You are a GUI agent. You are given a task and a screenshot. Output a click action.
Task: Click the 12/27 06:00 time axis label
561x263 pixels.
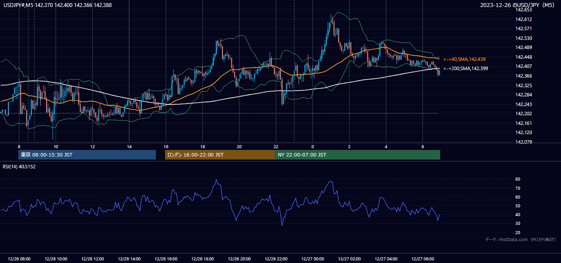(422, 259)
